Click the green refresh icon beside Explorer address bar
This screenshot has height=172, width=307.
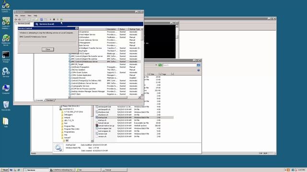[x=160, y=65]
